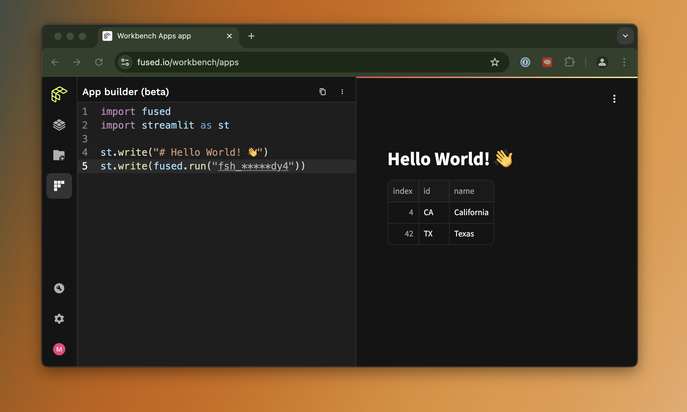This screenshot has height=412, width=687.
Task: Copy the app code with the copy icon
Action: pyautogui.click(x=323, y=91)
